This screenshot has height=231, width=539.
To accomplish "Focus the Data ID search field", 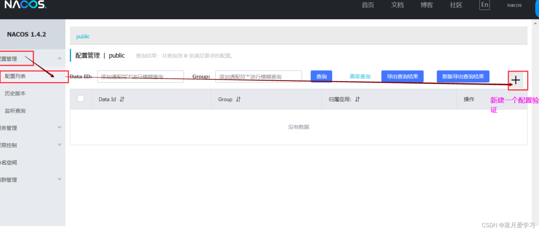I will point(141,76).
